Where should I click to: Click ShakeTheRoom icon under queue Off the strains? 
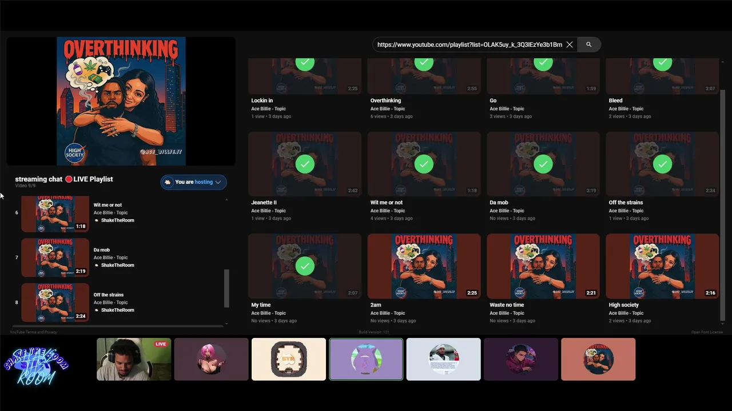click(x=97, y=310)
